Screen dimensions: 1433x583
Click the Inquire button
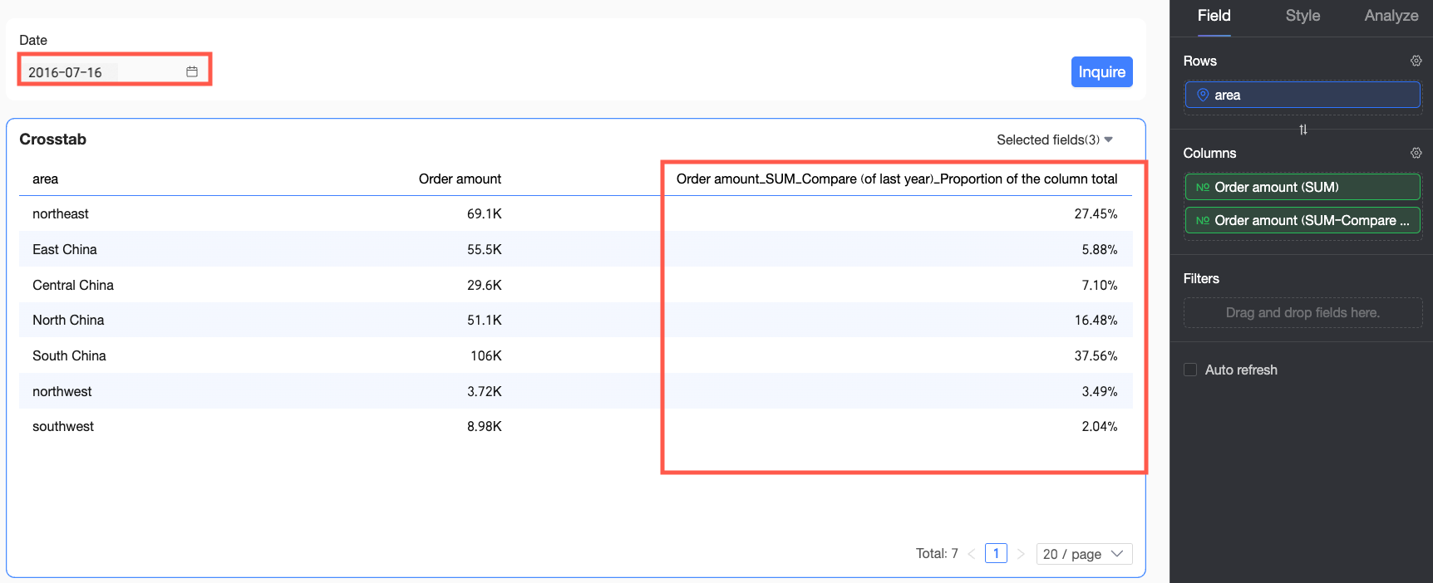pyautogui.click(x=1101, y=72)
